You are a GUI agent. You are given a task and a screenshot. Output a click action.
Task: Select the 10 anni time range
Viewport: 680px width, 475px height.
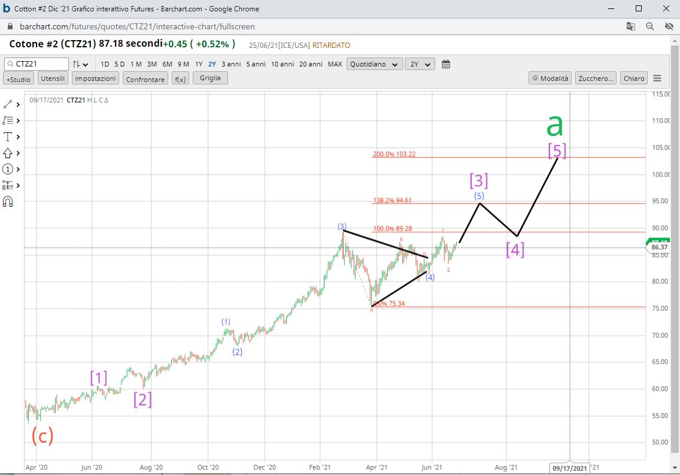click(x=283, y=64)
